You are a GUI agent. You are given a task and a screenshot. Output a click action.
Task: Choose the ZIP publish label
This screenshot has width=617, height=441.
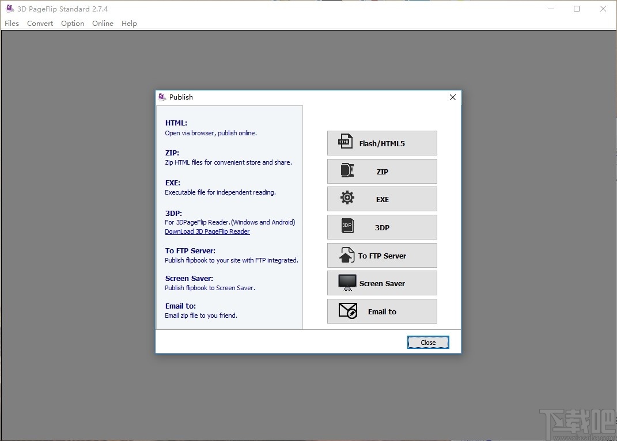(x=382, y=172)
